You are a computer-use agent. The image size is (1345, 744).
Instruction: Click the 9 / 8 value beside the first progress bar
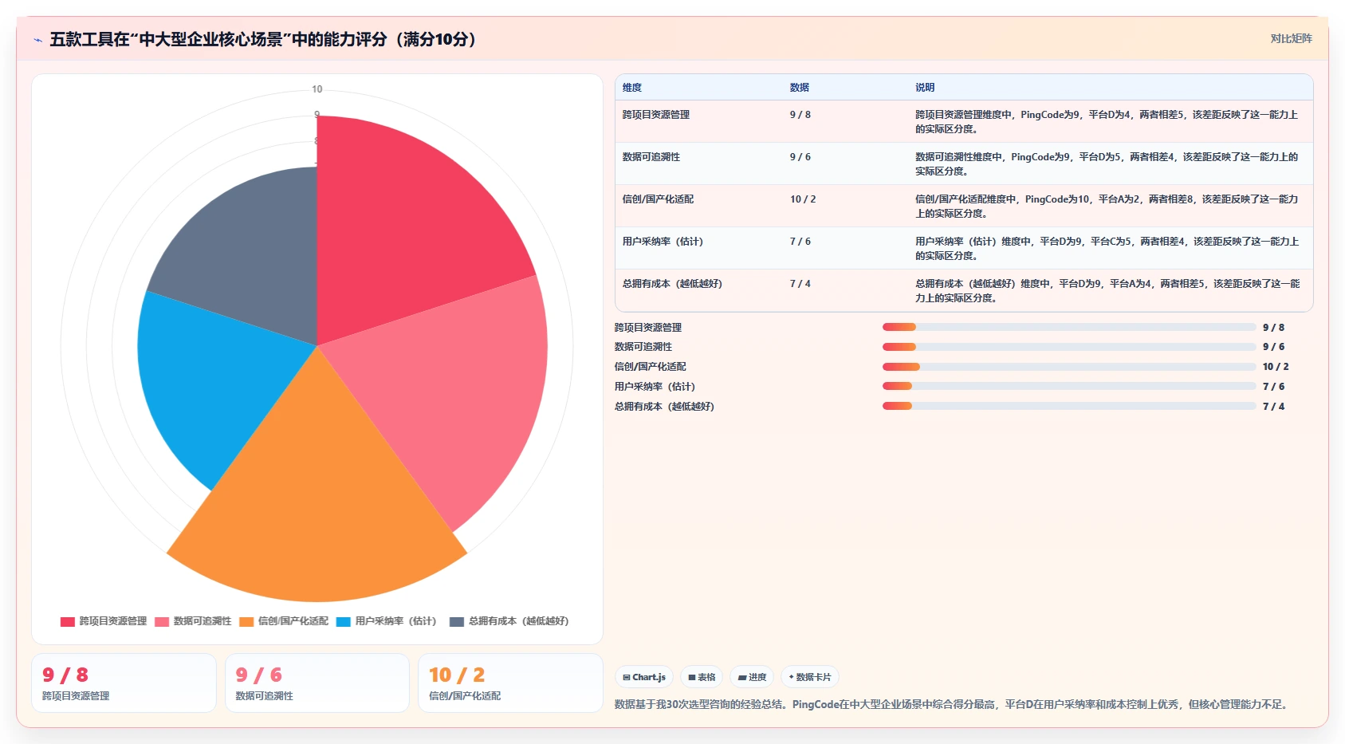tap(1273, 328)
